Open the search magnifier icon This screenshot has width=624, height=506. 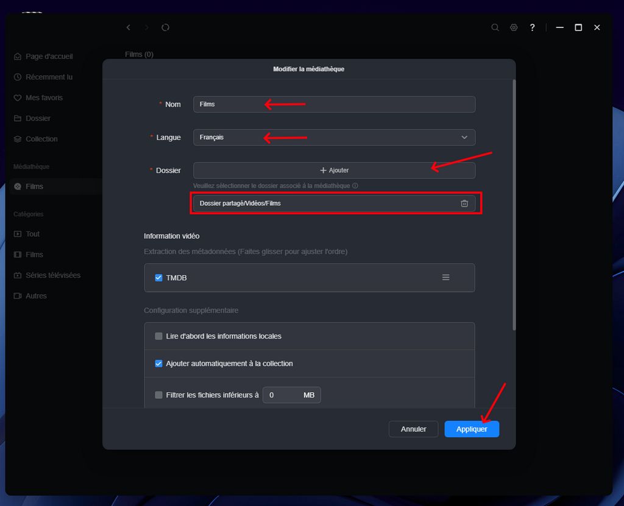click(495, 27)
